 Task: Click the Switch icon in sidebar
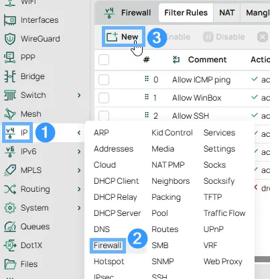10,95
